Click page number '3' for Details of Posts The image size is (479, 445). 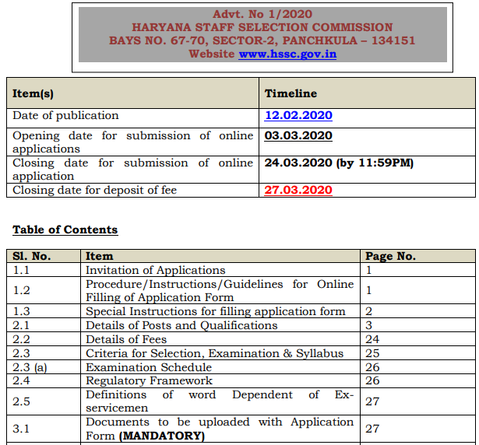point(368,325)
